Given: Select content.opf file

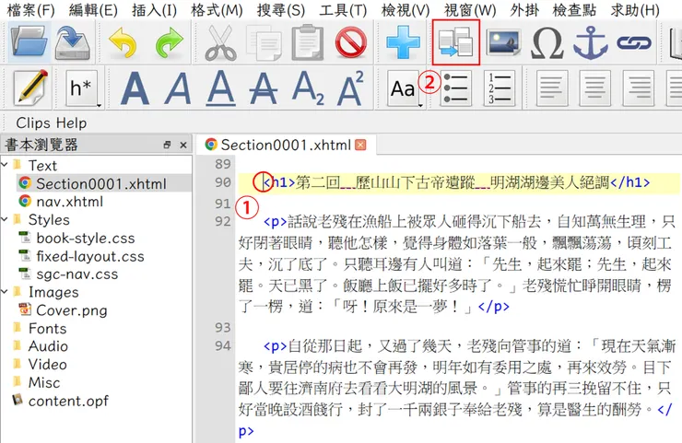Looking at the screenshot, I should (x=68, y=401).
